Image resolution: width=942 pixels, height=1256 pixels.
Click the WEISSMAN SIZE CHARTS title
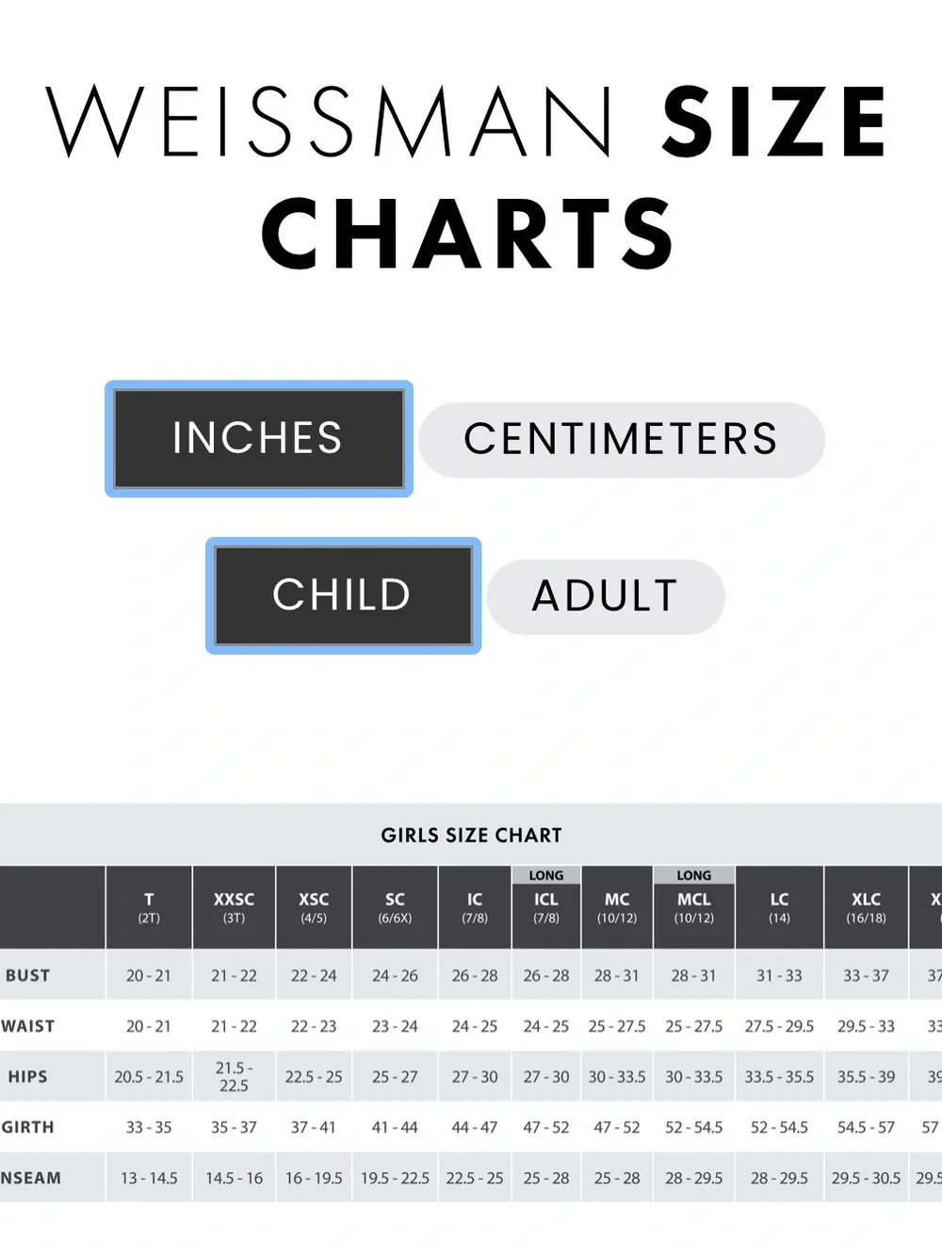point(468,177)
